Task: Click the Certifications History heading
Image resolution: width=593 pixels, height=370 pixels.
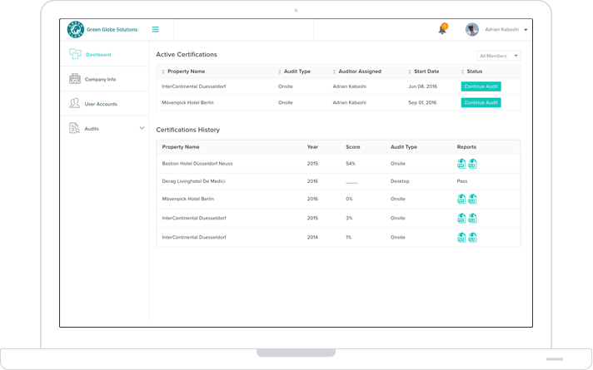Action: coord(188,130)
